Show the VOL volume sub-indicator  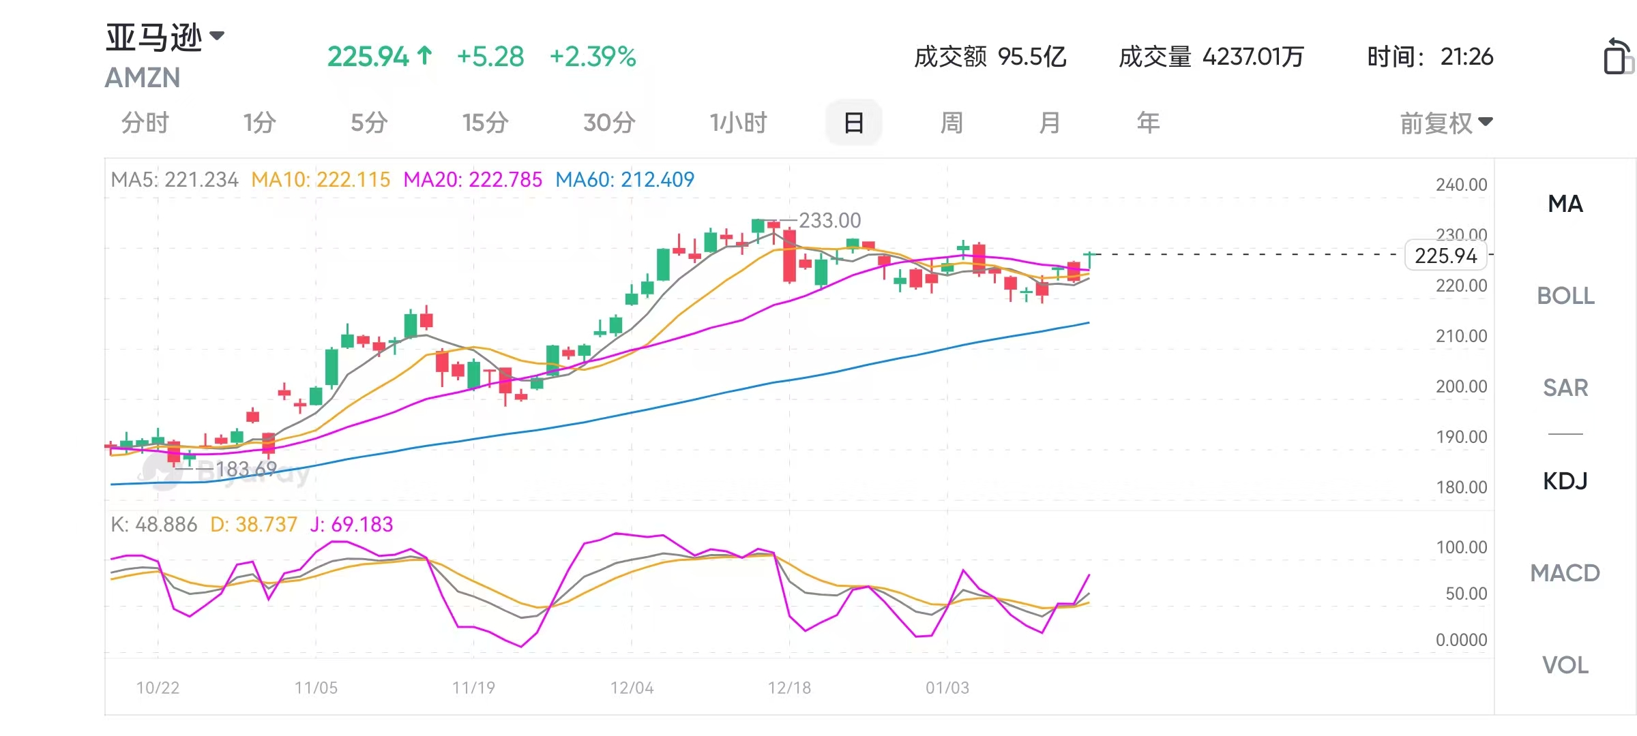point(1565,665)
